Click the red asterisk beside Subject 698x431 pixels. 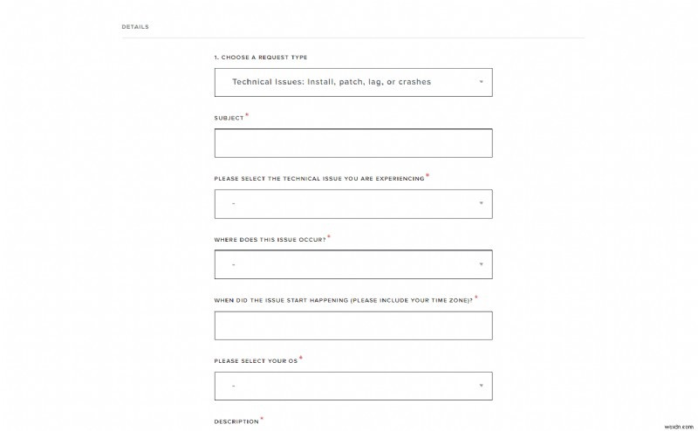[x=247, y=115]
